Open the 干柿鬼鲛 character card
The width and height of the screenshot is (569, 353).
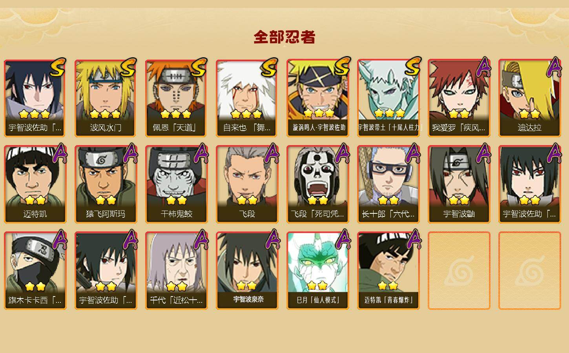(176, 184)
